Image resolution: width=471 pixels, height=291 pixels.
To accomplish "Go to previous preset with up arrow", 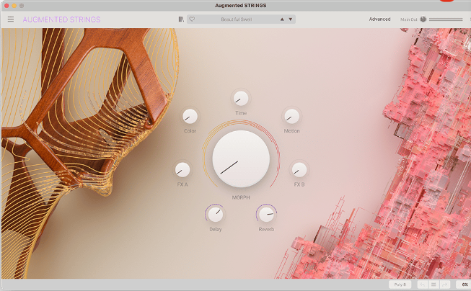I will pos(282,19).
